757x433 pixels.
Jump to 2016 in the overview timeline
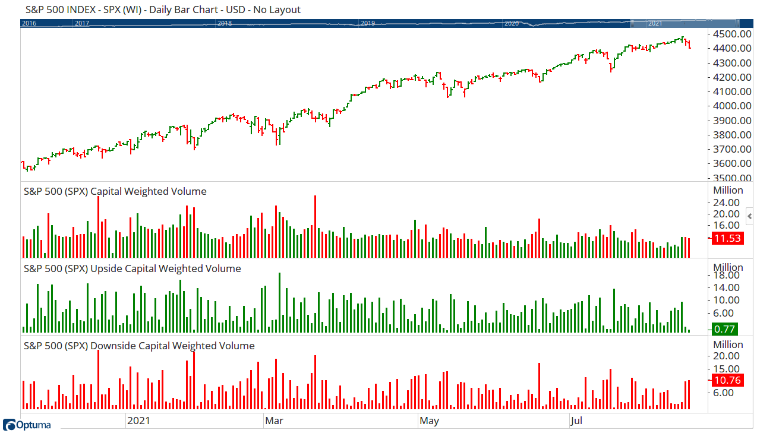(28, 23)
